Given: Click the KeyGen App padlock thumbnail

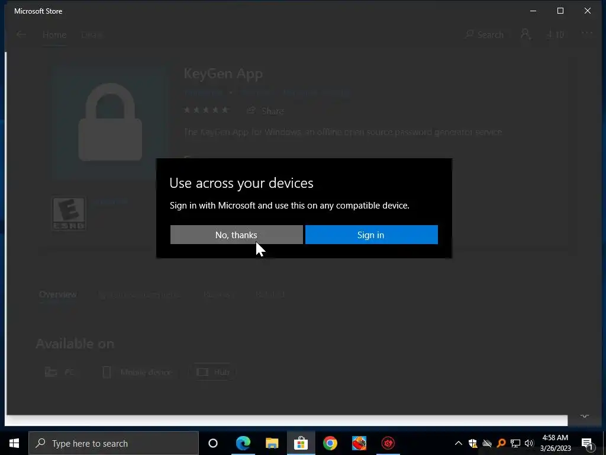Looking at the screenshot, I should click(110, 122).
